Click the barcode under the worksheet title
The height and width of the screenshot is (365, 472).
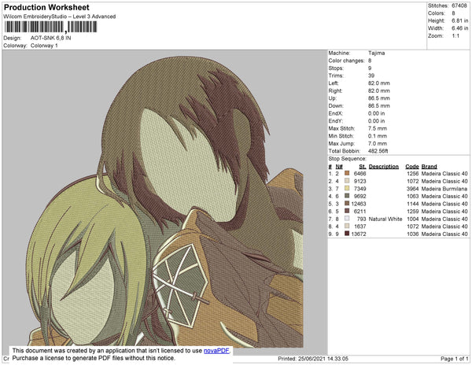50,27
